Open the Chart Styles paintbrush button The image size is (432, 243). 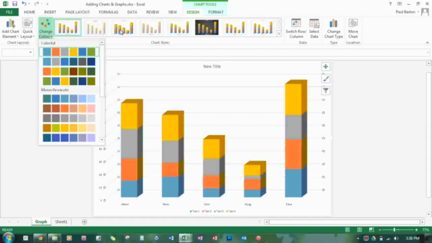(325, 79)
